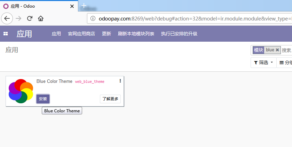Select the 应用 menu item in navbar

tap(56, 34)
